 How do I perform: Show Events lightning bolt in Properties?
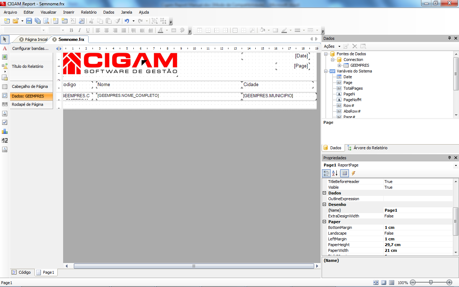click(354, 173)
